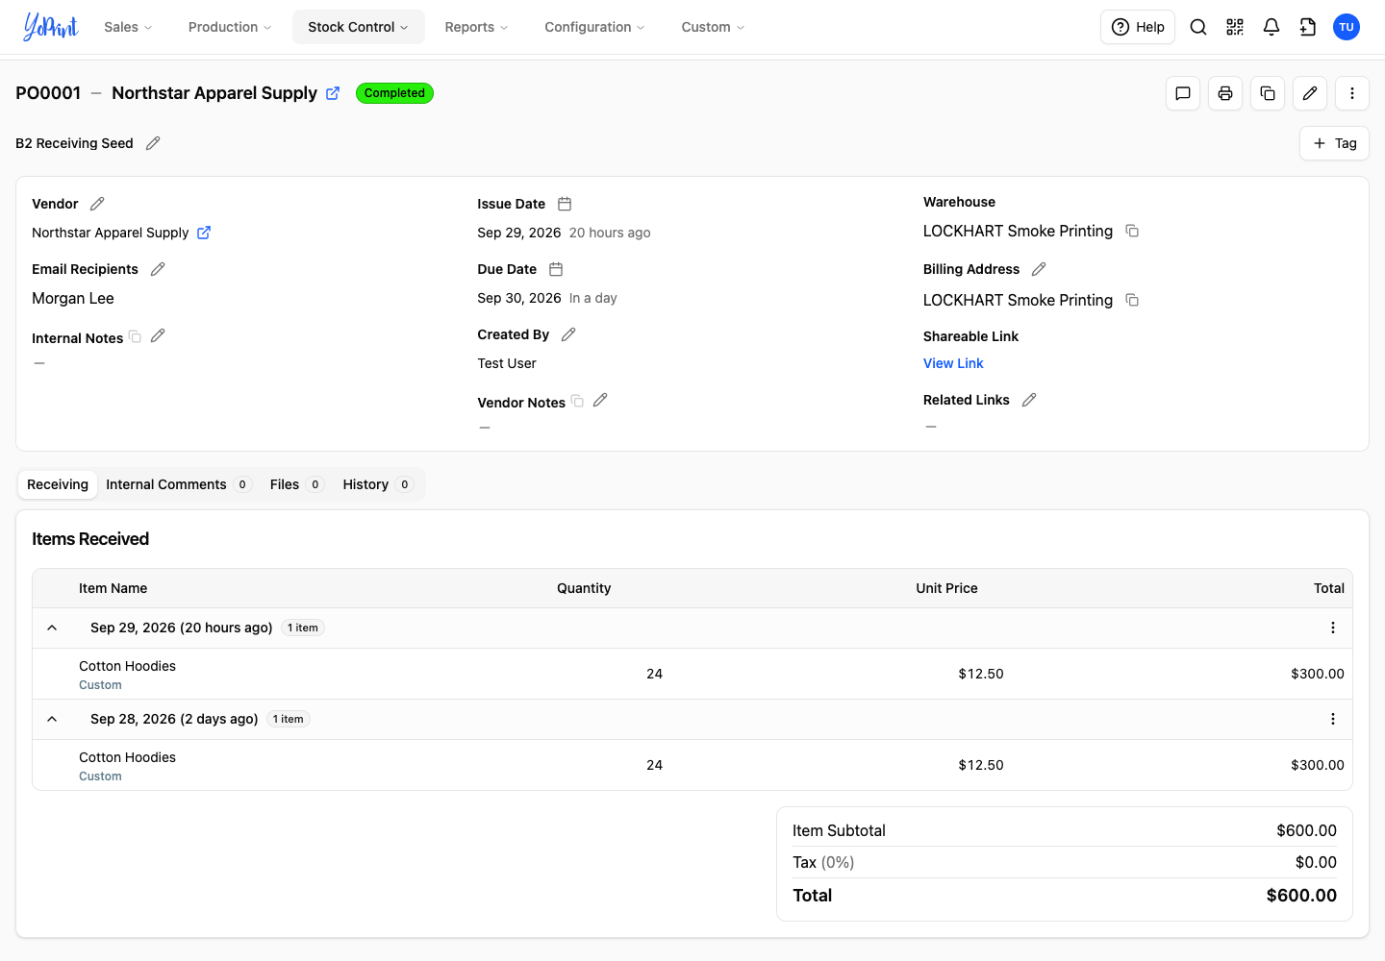Click the import file icon in header

(1308, 27)
